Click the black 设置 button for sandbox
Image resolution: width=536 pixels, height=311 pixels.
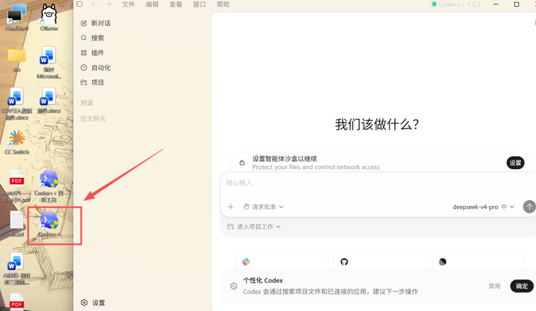[x=515, y=163]
